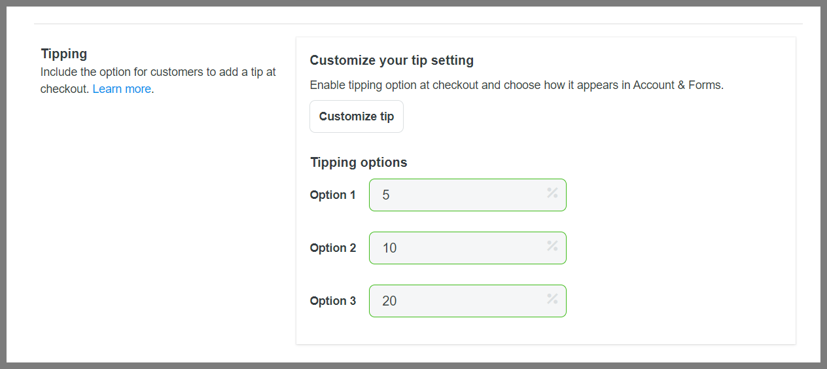Follow the Learn more link

(x=122, y=89)
